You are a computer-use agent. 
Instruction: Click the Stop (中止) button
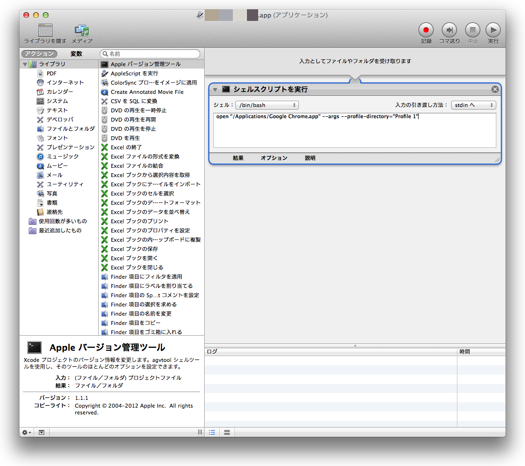tap(472, 30)
